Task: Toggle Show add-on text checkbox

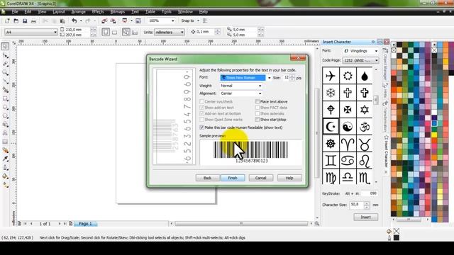Action: pyautogui.click(x=201, y=108)
